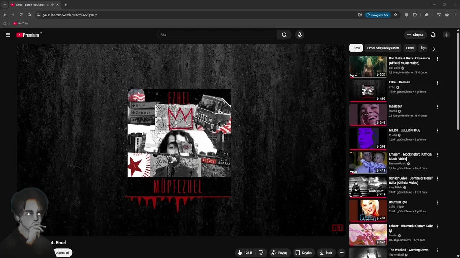
Task: Open Ezhel - Derman thumbnail
Action: (x=368, y=90)
